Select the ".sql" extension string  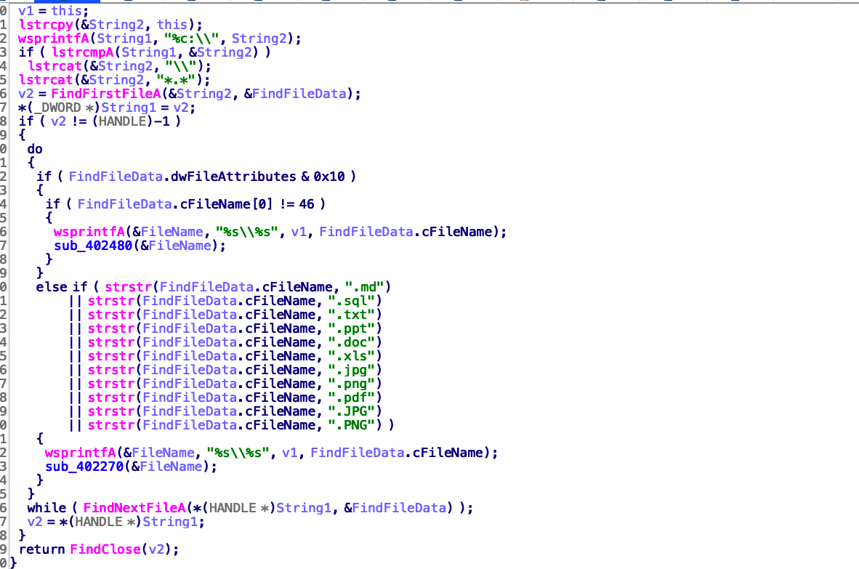pyautogui.click(x=351, y=301)
